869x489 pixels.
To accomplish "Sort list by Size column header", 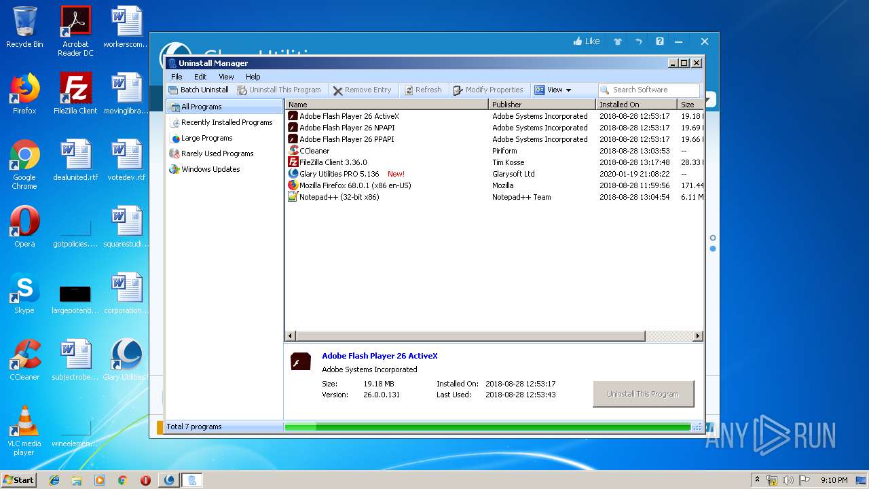I will click(x=690, y=105).
